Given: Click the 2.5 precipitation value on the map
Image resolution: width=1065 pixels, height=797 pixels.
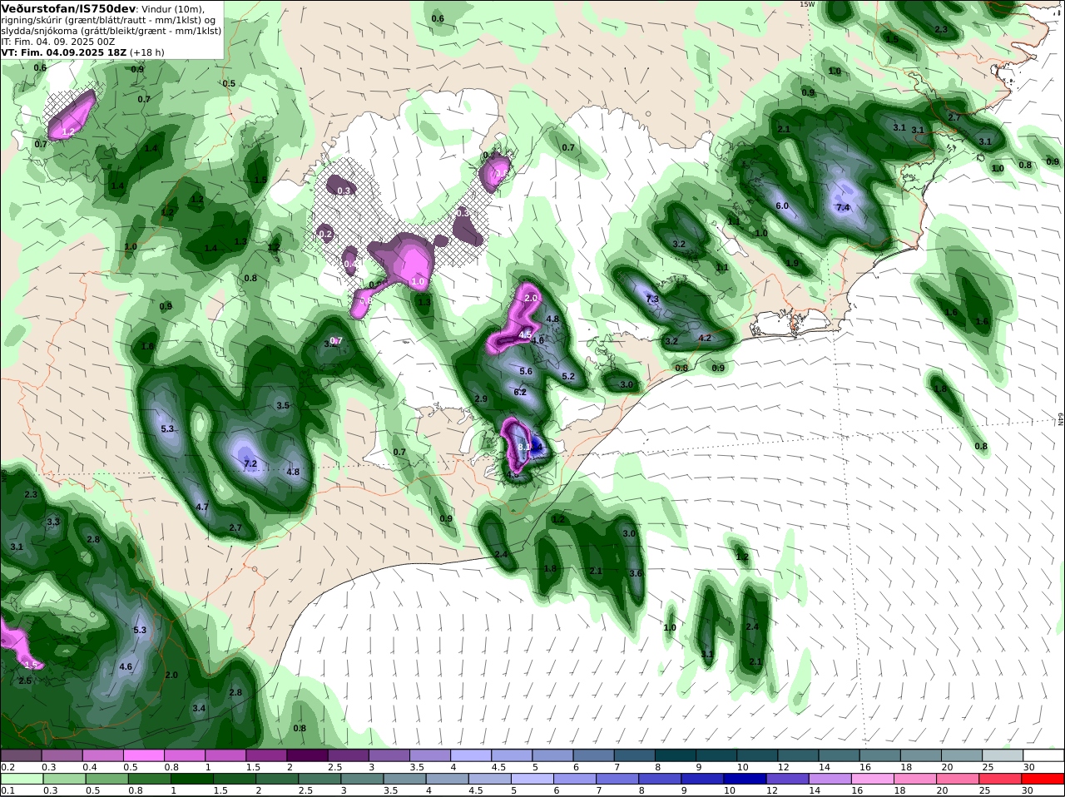Looking at the screenshot, I should (25, 681).
